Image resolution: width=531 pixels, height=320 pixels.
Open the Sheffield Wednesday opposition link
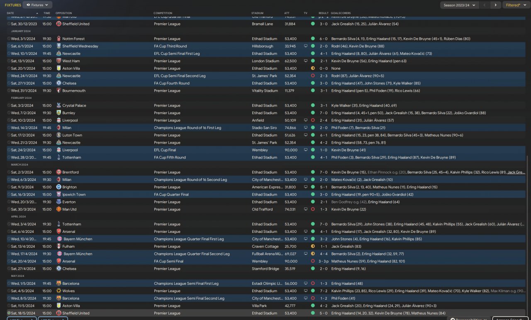(80, 46)
